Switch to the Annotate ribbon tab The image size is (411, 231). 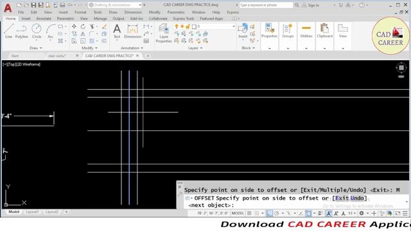[x=44, y=19]
